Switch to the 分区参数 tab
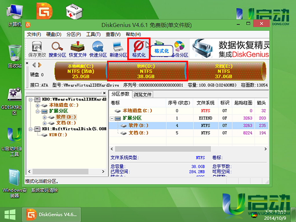The image size is (296, 222). (120, 94)
